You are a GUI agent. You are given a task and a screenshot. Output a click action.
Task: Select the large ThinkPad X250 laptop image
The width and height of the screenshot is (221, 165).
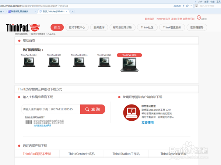[x=129, y=65]
